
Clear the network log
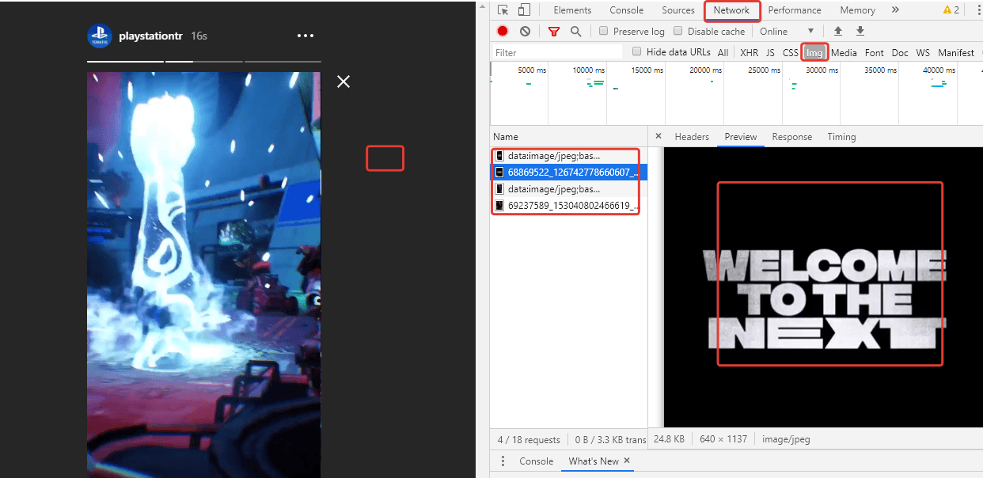(525, 31)
